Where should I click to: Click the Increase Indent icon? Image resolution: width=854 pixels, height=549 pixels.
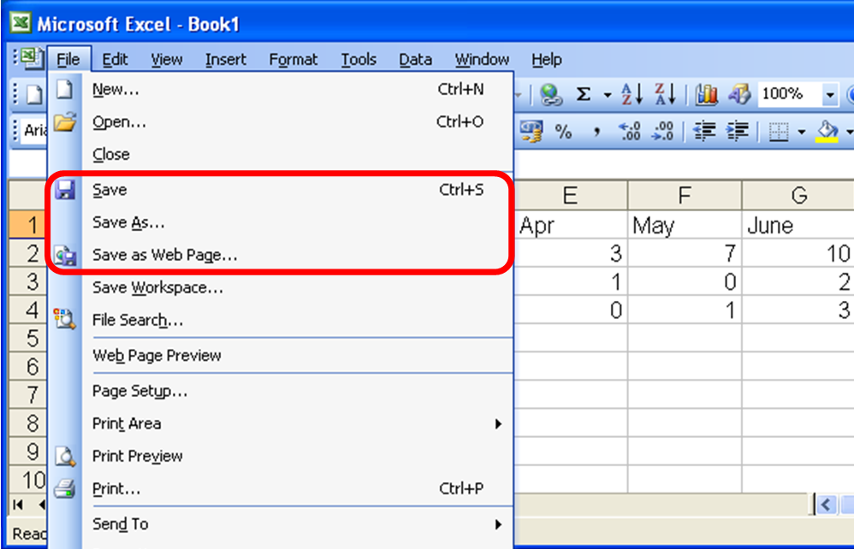tap(736, 130)
